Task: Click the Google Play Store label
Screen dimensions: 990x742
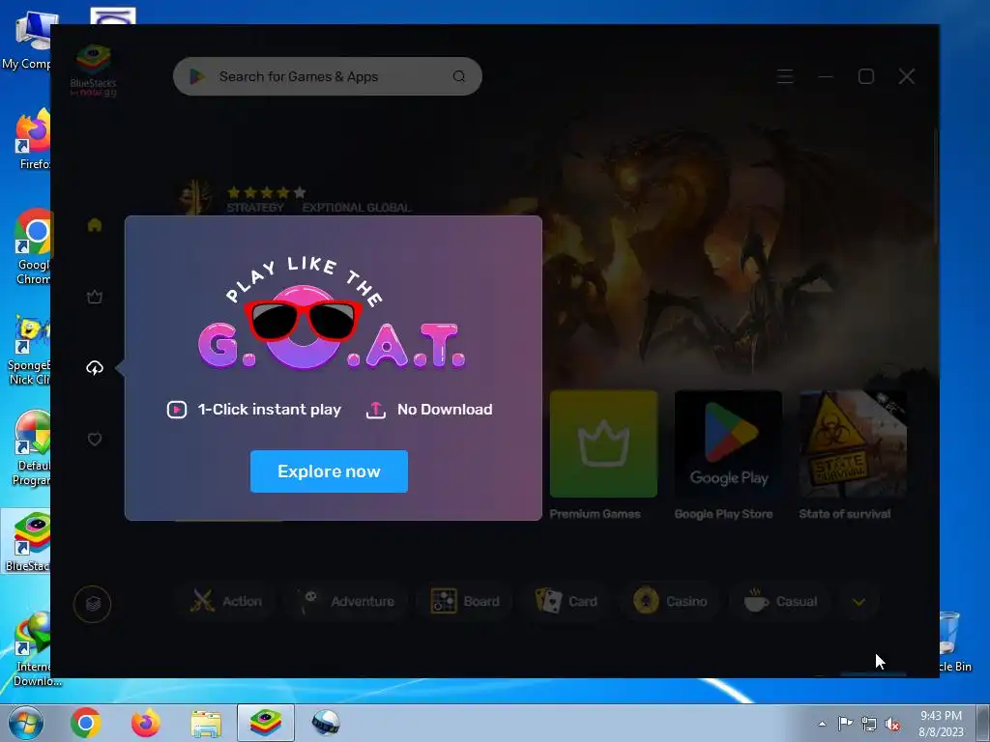Action: click(x=723, y=514)
